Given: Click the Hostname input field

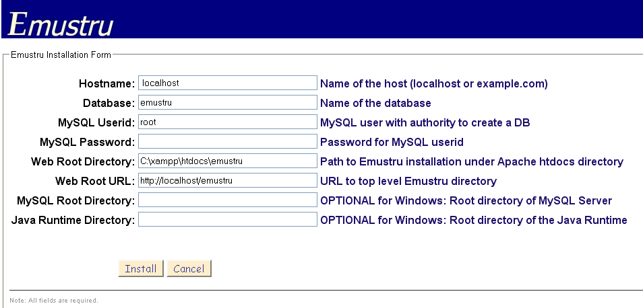Looking at the screenshot, I should tap(227, 83).
